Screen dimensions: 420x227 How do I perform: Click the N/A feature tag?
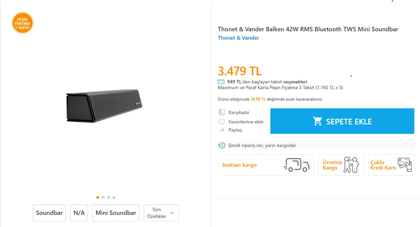pos(79,213)
